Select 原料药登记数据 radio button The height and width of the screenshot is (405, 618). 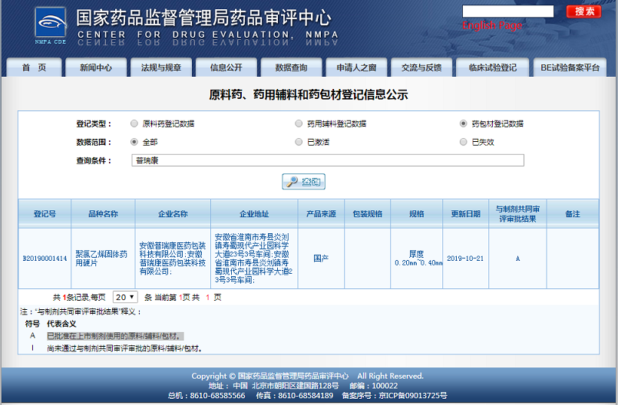click(x=134, y=123)
